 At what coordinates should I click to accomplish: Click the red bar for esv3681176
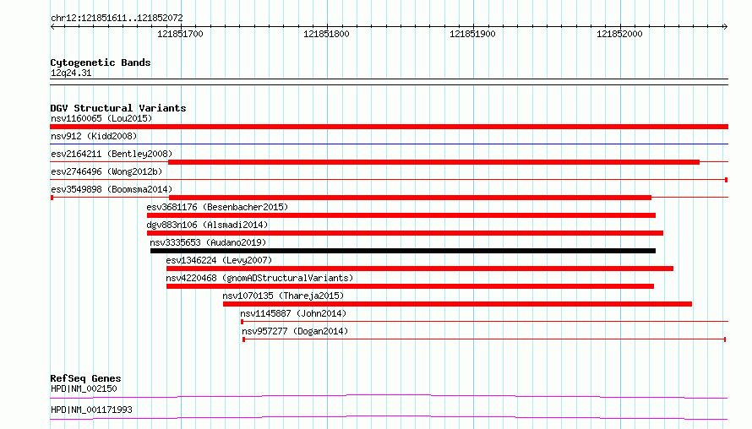[401, 215]
